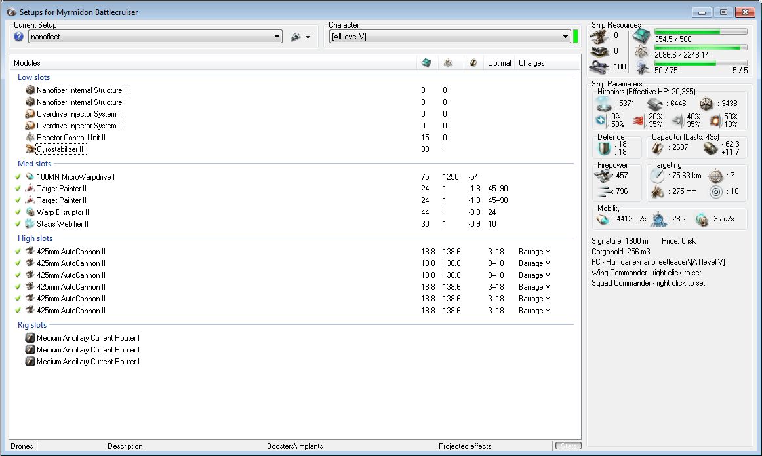Click the Squad Commander right click to set line
This screenshot has height=456, width=762.
[648, 283]
